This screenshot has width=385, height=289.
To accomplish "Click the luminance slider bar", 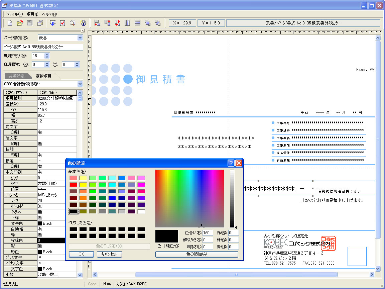I will tap(232, 198).
